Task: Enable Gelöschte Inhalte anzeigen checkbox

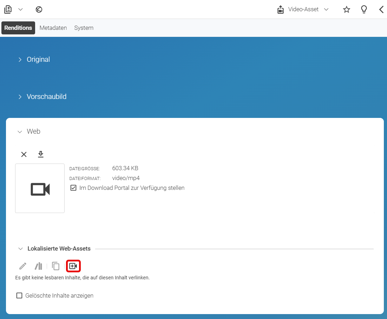Action: coord(19,295)
